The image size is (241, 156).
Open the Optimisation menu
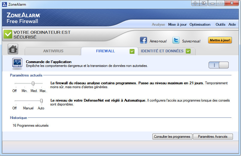click(x=200, y=25)
